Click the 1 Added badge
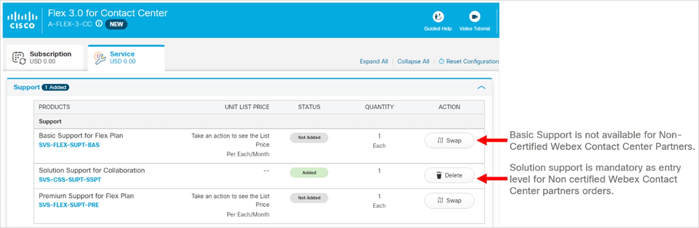The width and height of the screenshot is (699, 228). (55, 87)
